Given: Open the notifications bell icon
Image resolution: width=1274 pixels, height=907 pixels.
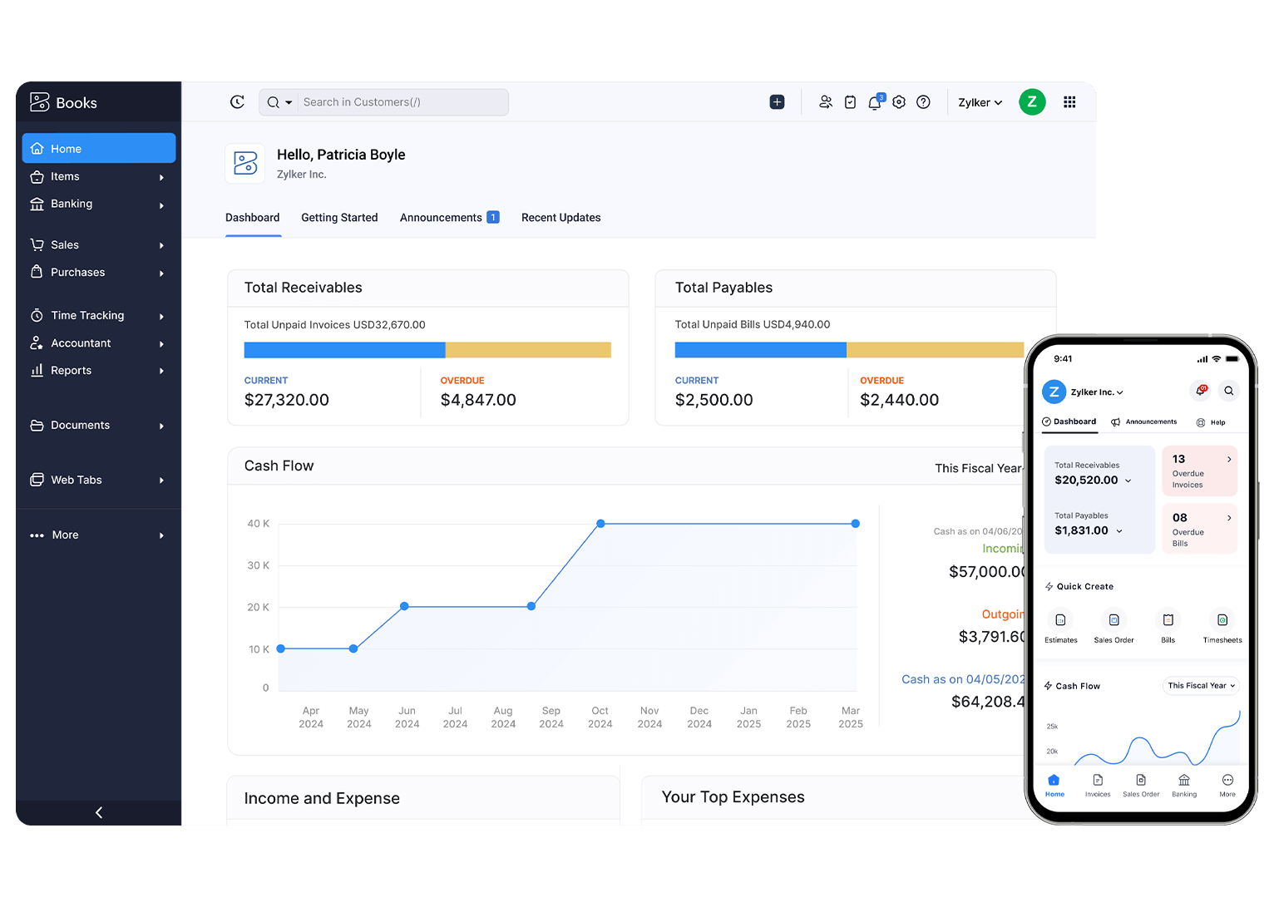Looking at the screenshot, I should 874,102.
